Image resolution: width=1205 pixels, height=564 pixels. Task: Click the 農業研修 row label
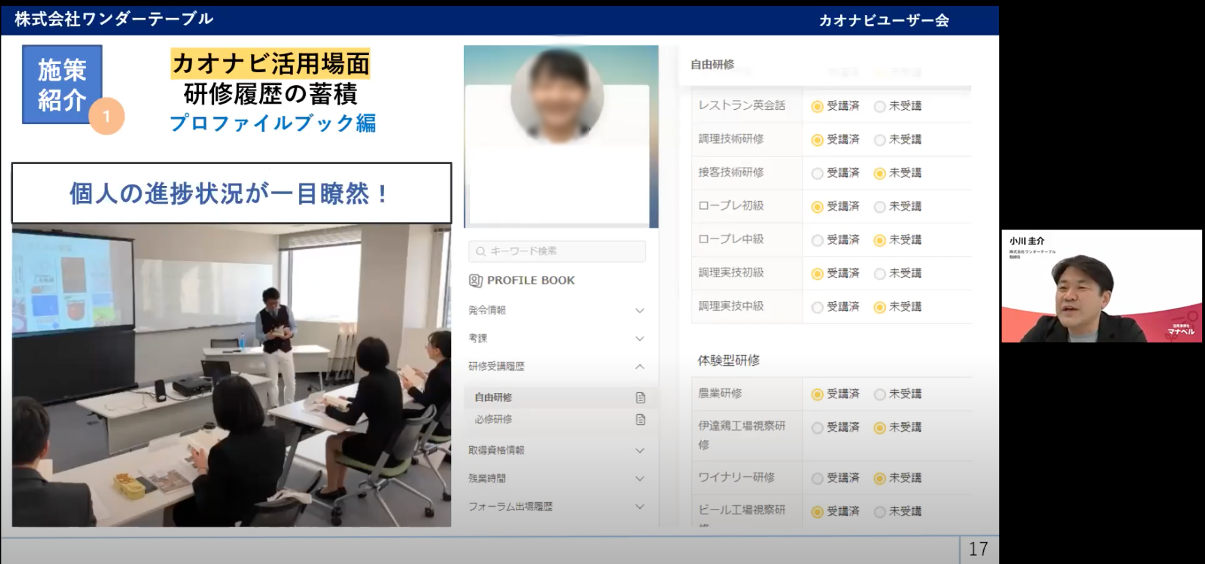pyautogui.click(x=720, y=393)
